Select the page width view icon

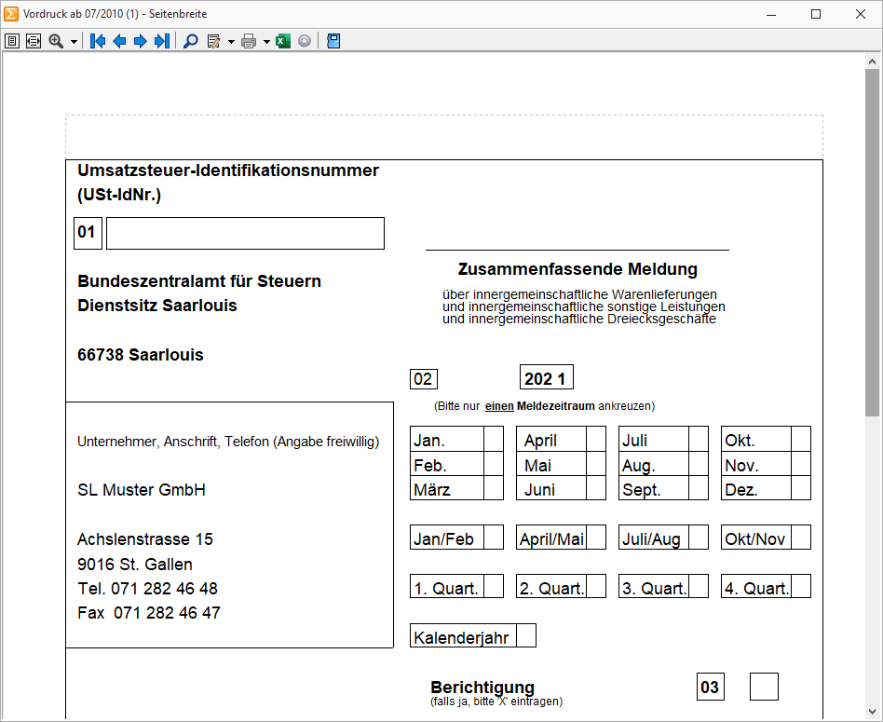tap(34, 41)
